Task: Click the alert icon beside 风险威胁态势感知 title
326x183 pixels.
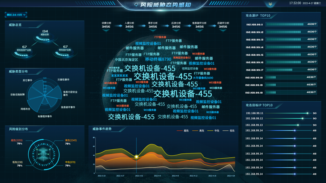Action: (x=136, y=5)
